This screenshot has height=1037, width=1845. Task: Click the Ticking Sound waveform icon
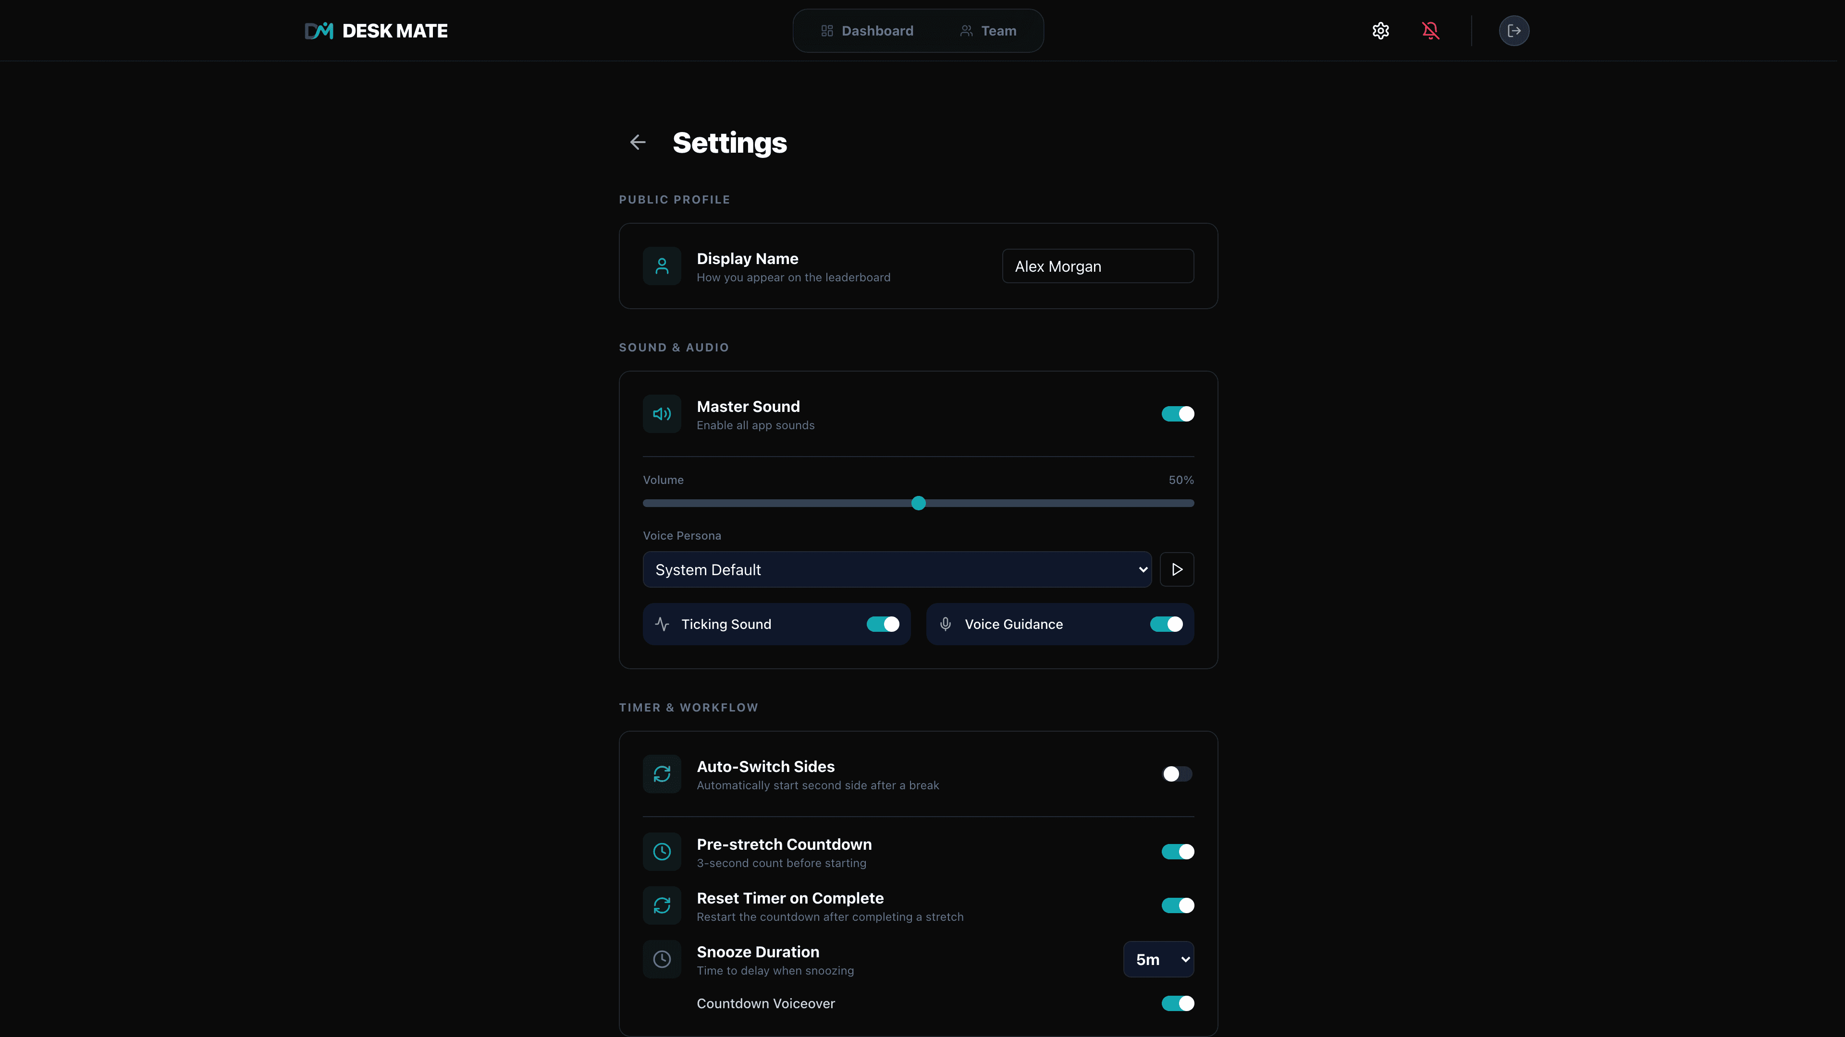[662, 624]
